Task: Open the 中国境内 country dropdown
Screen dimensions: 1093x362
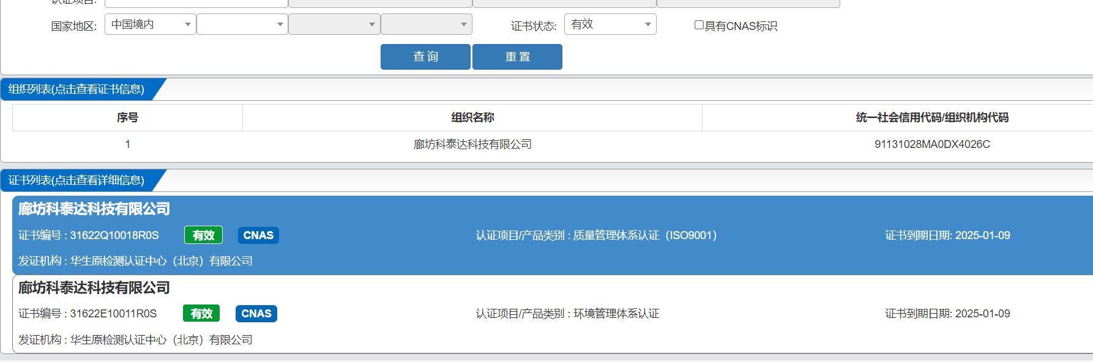Action: pos(151,24)
